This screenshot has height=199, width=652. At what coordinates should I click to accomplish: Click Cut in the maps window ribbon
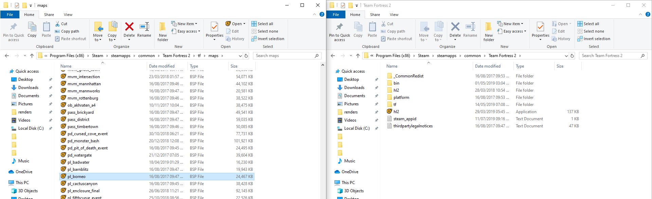click(x=61, y=24)
